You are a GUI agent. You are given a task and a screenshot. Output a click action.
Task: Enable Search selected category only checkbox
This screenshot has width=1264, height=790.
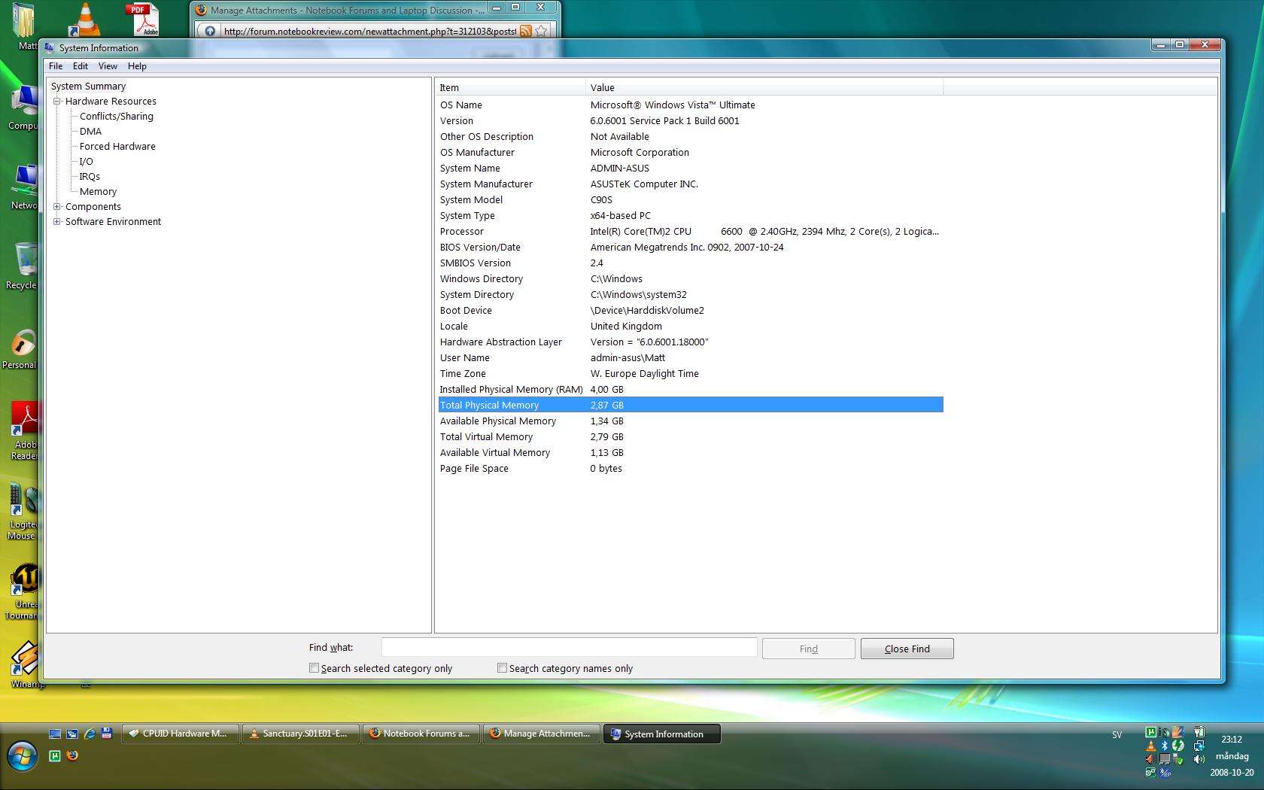[314, 668]
